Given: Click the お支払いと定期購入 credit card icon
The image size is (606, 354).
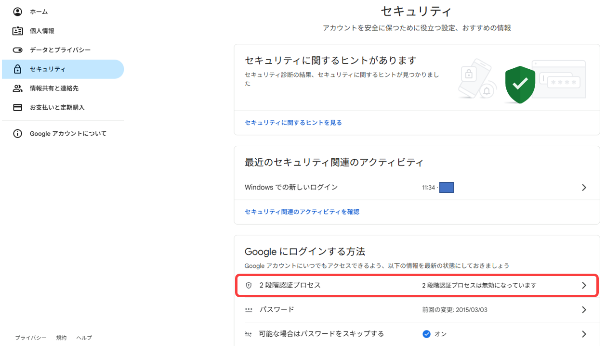Looking at the screenshot, I should tap(18, 108).
